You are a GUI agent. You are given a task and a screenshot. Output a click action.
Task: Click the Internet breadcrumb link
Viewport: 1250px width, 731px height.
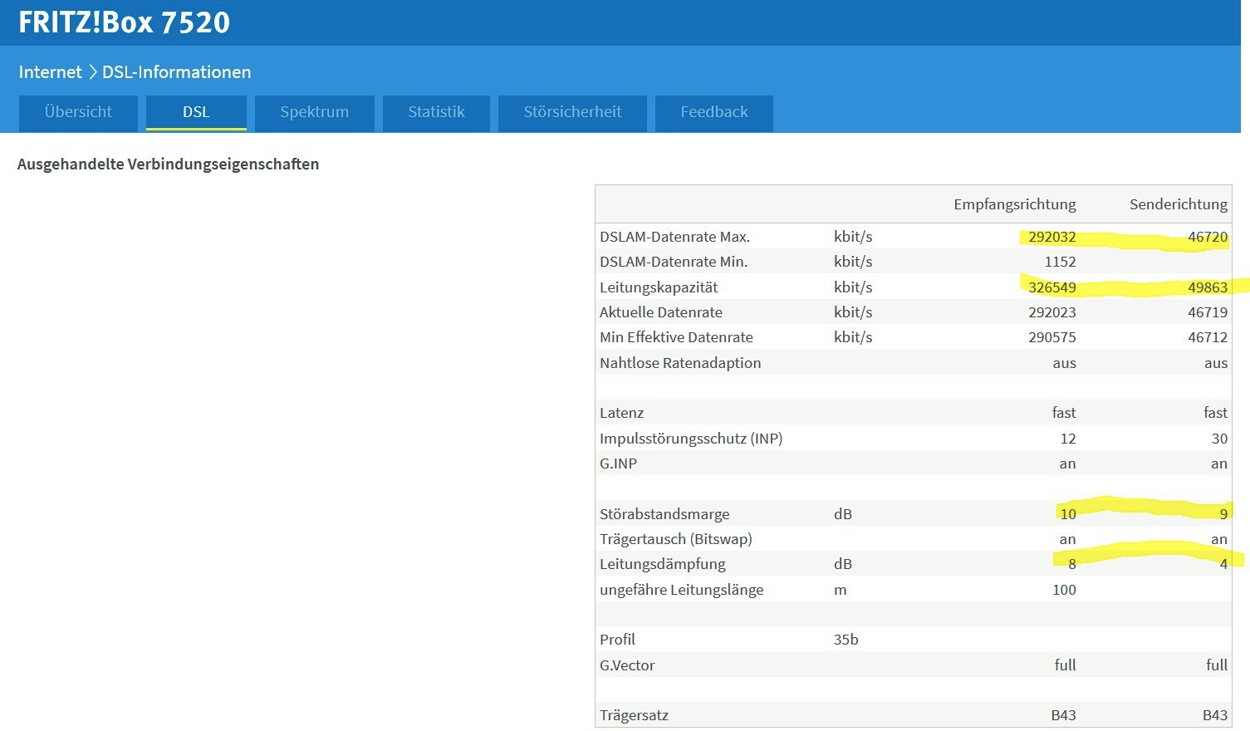(50, 72)
